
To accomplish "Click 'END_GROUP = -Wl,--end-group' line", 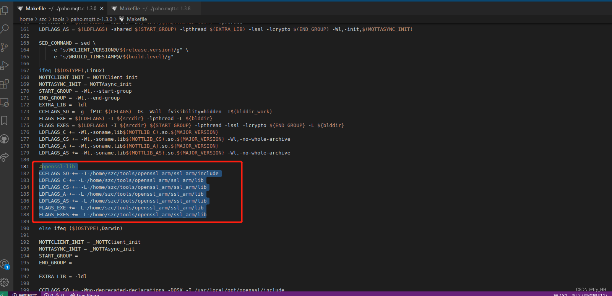I will point(79,98).
